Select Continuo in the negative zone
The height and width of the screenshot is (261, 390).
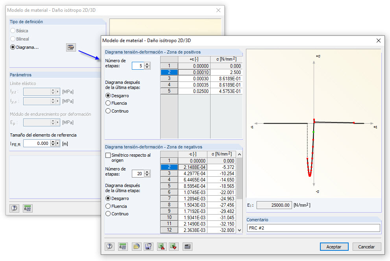click(108, 214)
